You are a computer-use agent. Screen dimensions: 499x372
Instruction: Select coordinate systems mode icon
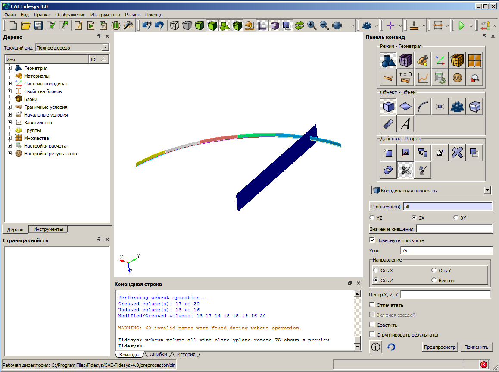click(440, 60)
